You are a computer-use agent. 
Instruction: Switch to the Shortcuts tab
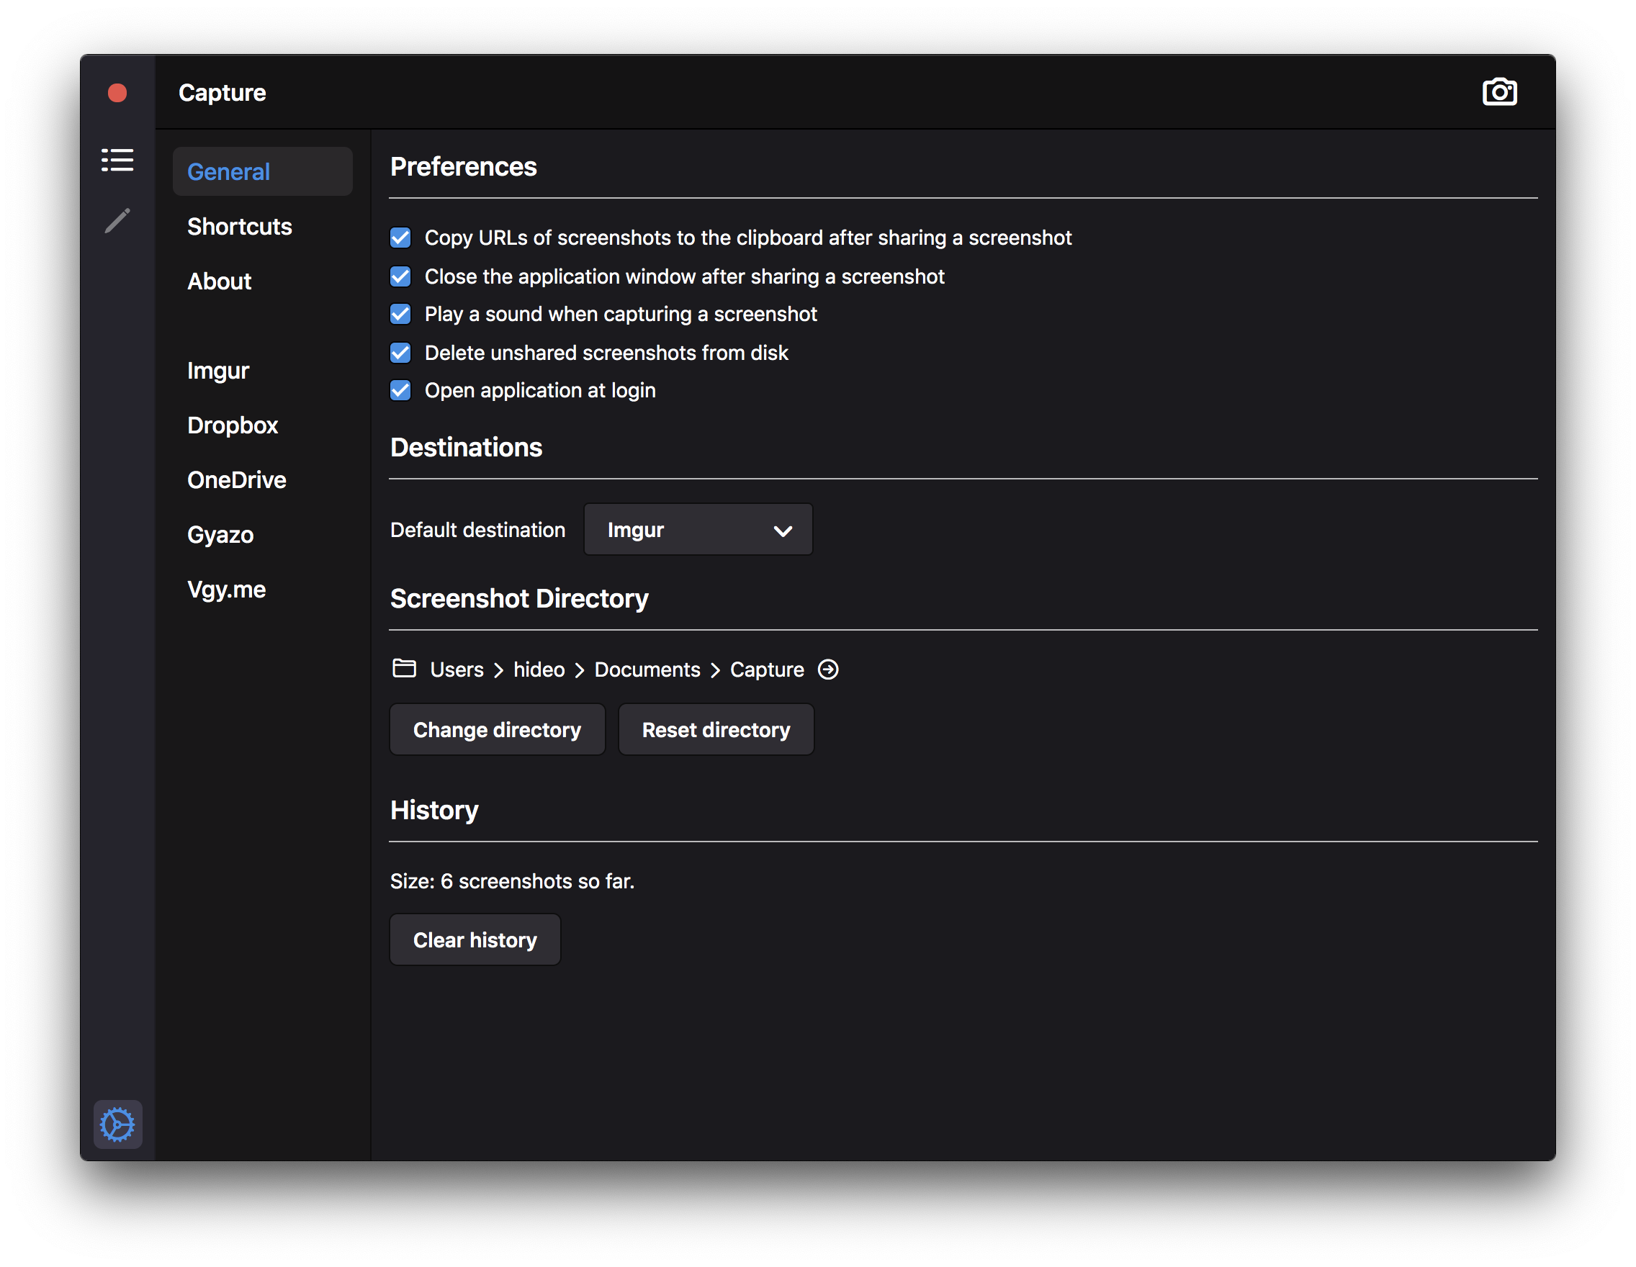pos(240,226)
